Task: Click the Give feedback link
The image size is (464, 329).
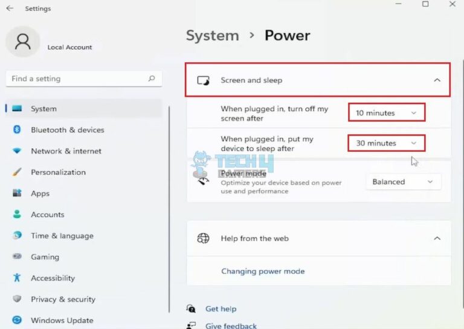Action: point(231,325)
